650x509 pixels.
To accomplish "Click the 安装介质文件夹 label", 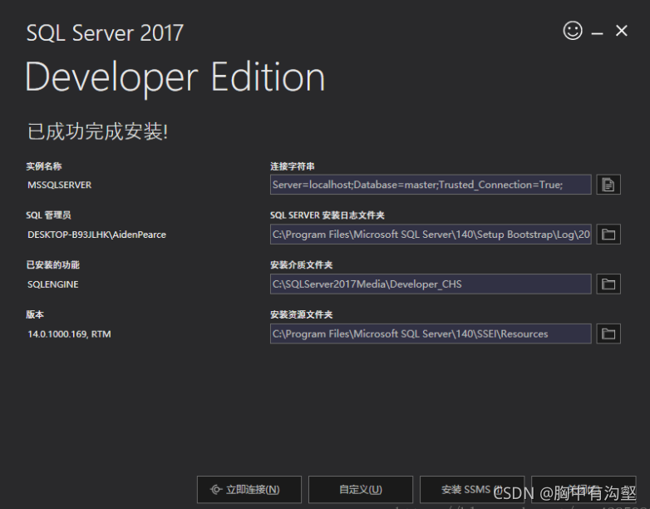I will (302, 265).
